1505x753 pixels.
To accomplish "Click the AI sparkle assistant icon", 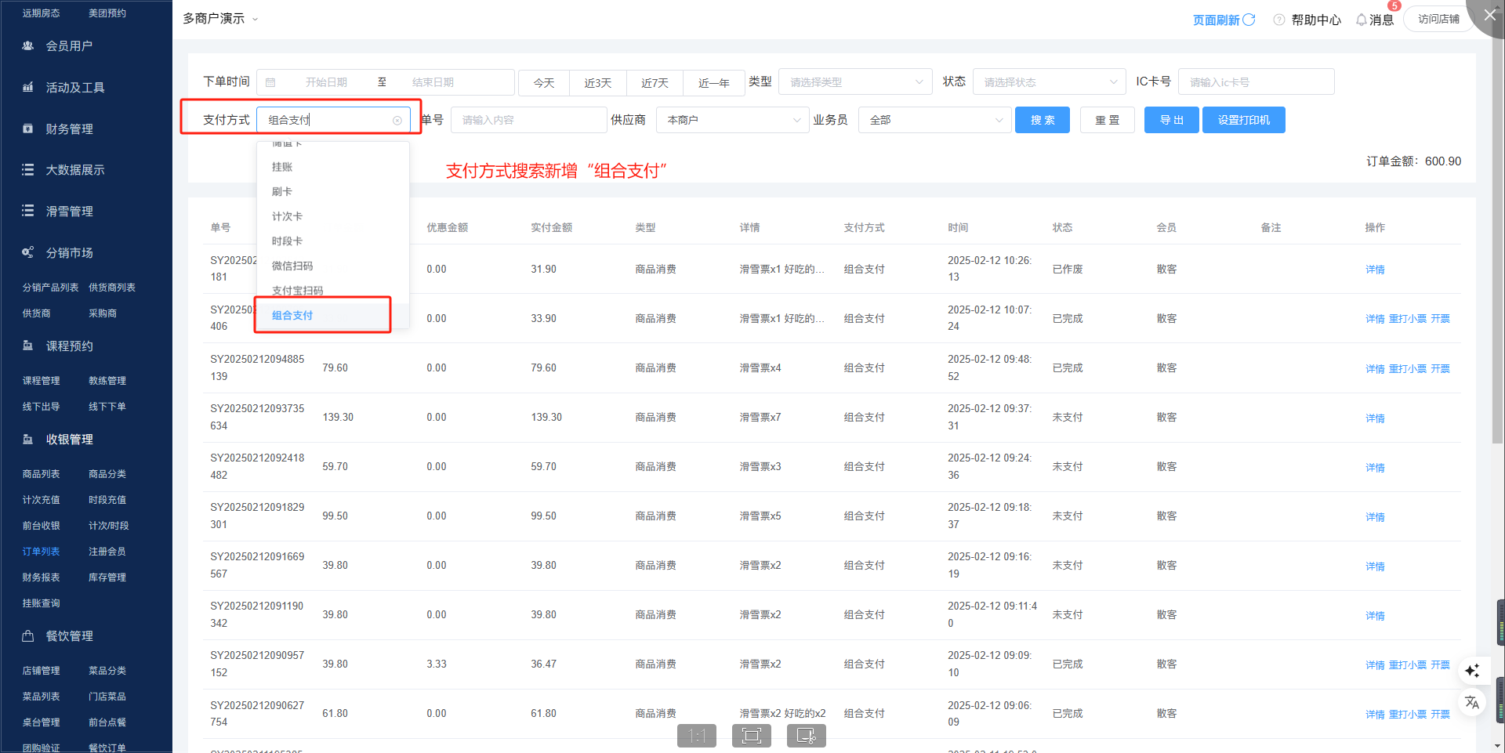I will point(1472,671).
